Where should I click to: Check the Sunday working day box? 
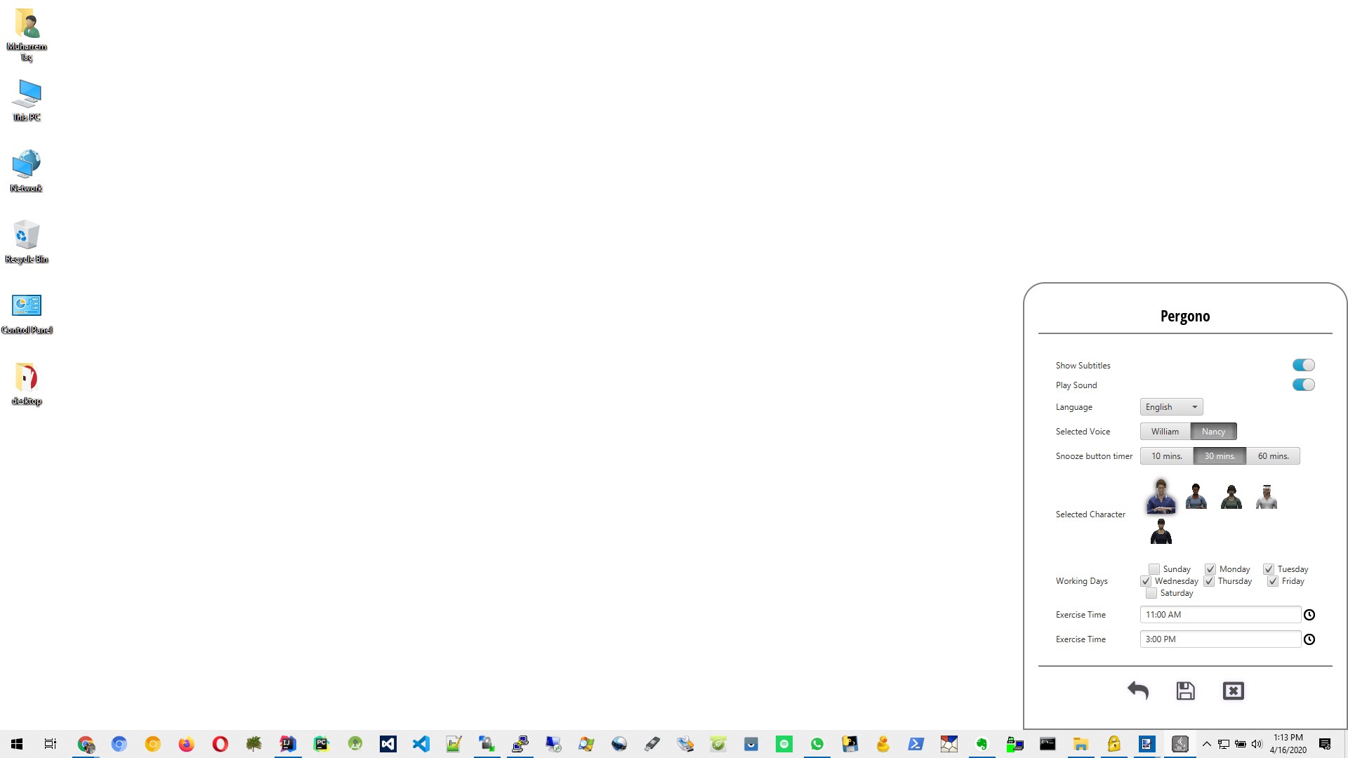(x=1154, y=569)
